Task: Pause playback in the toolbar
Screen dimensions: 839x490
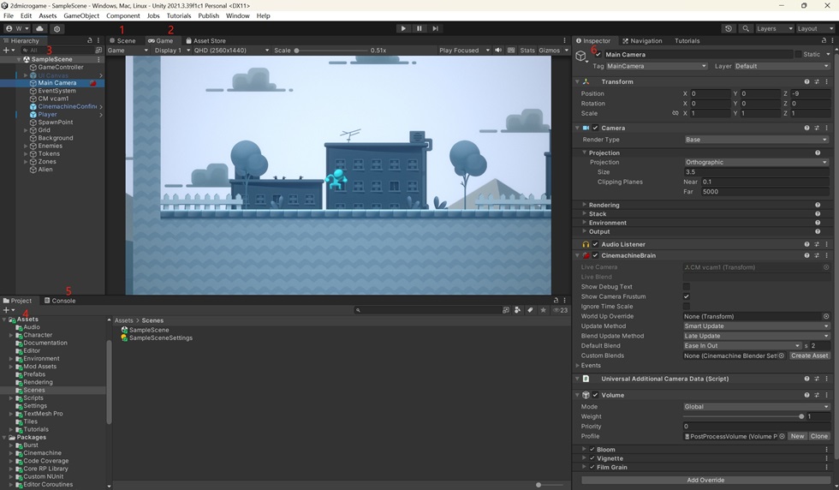Action: point(419,28)
